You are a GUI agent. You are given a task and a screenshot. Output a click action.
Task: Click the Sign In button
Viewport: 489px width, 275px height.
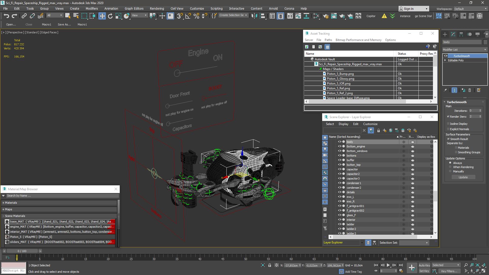click(414, 9)
